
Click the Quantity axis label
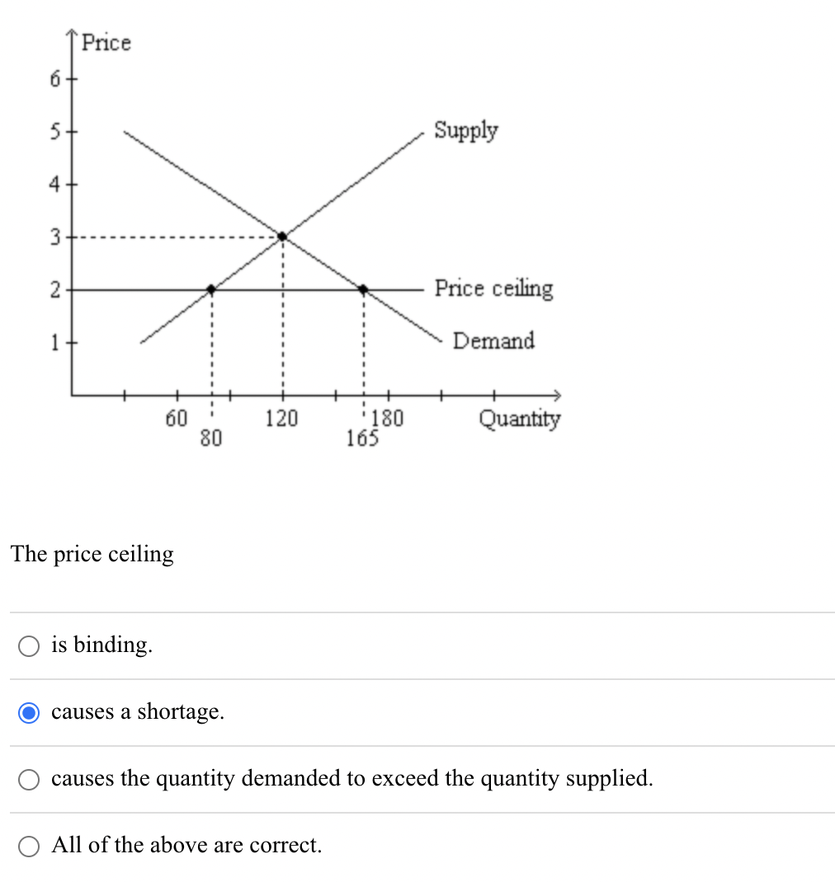[x=521, y=419]
